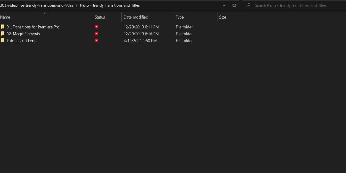Focus the Search Pluto input field
Screen dimensions: 346x173
[x=291, y=5]
